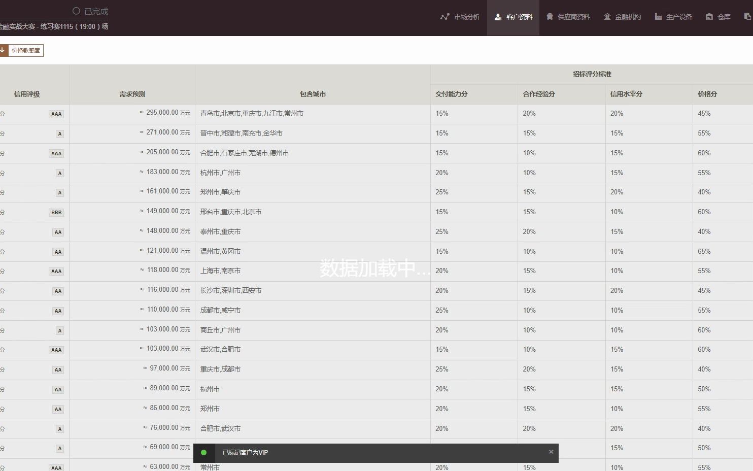Click the demand value 183,000.00 万元
753x471 pixels.
(x=165, y=172)
